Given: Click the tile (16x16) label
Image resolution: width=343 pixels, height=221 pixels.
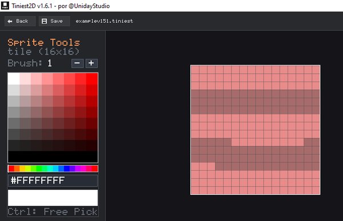Looking at the screenshot, I should point(43,51).
